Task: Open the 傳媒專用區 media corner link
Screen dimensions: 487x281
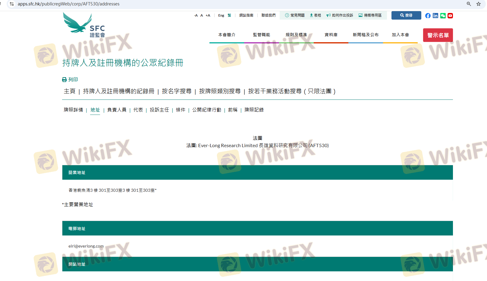Action: (370, 15)
